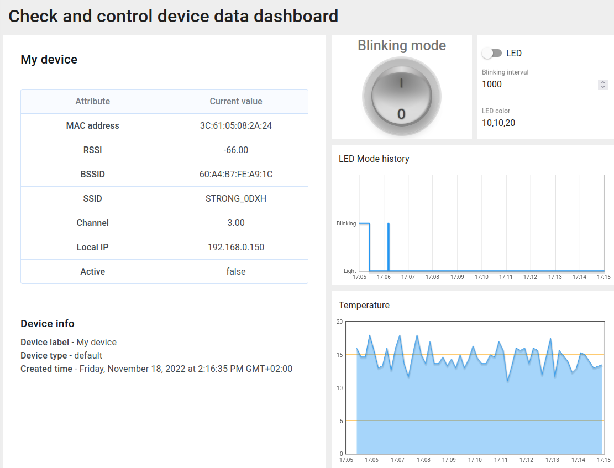
Task: Select the RSSI row value -66.00
Action: pyautogui.click(x=236, y=150)
